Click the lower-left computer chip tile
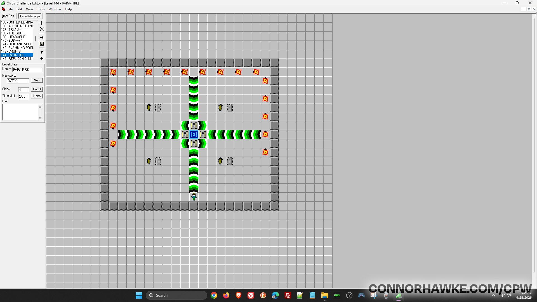Screen dimensions: 537x302 tap(158, 161)
